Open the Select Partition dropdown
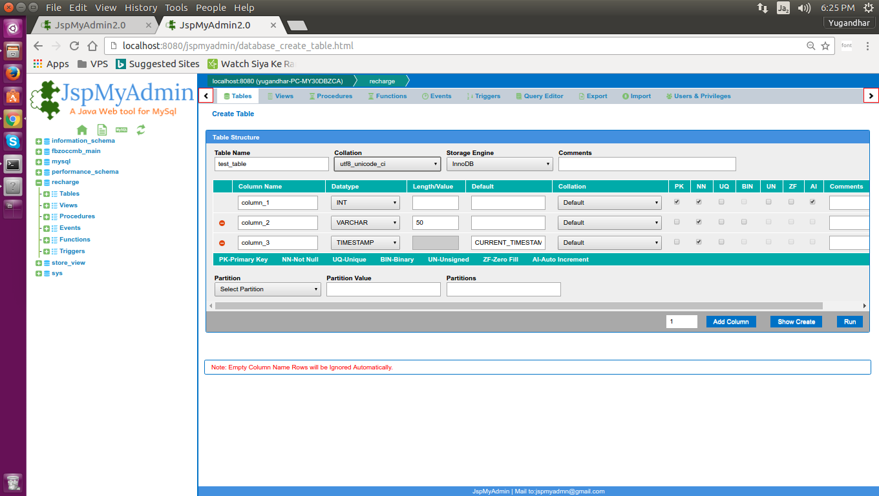Viewport: 879px width, 496px height. 267,289
